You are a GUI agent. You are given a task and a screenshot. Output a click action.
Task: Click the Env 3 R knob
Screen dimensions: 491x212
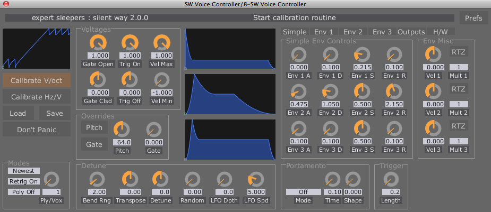point(394,128)
